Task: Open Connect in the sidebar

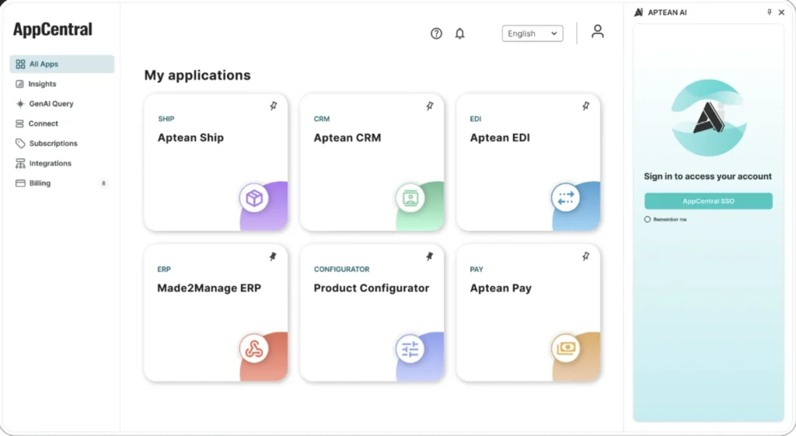Action: 62,124
